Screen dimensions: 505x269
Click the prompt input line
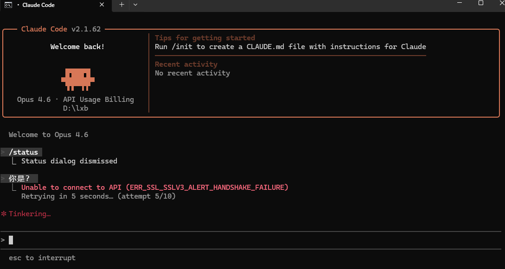point(251,240)
